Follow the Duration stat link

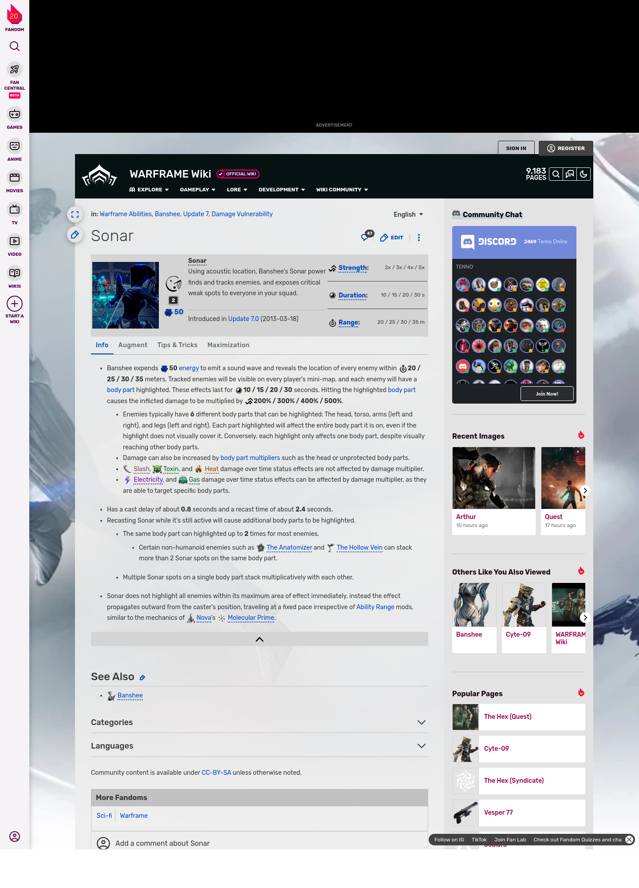[x=353, y=295]
